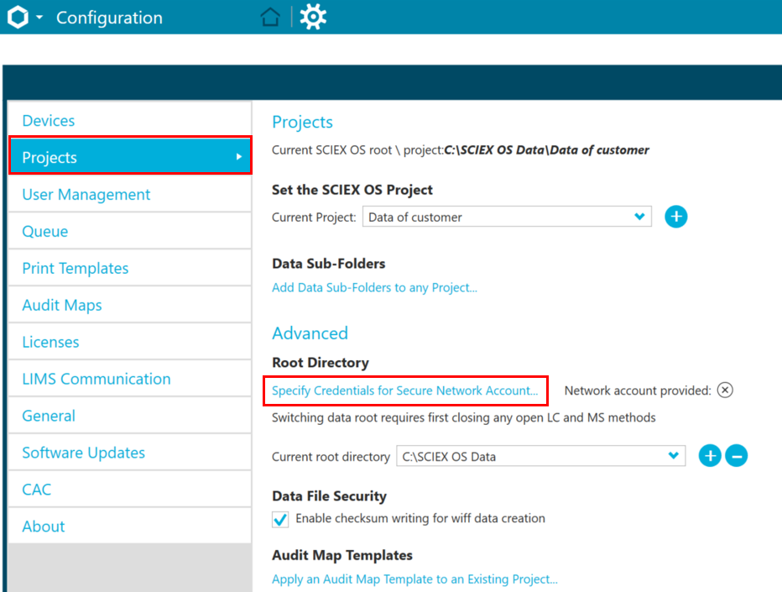Add a root directory with plus icon
Image resolution: width=782 pixels, height=592 pixels.
click(x=710, y=456)
